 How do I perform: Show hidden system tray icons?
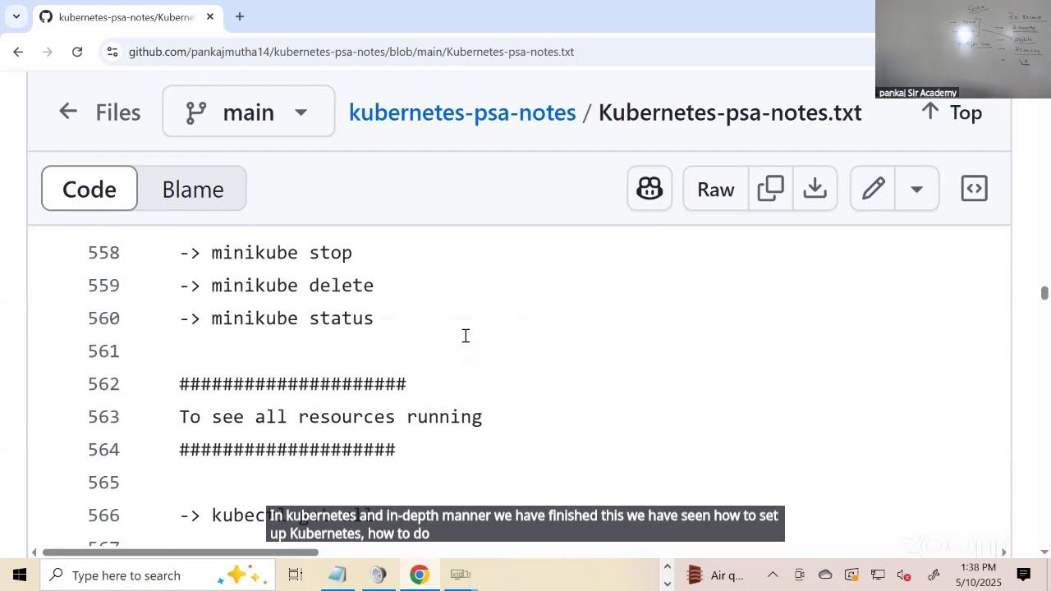(x=773, y=575)
